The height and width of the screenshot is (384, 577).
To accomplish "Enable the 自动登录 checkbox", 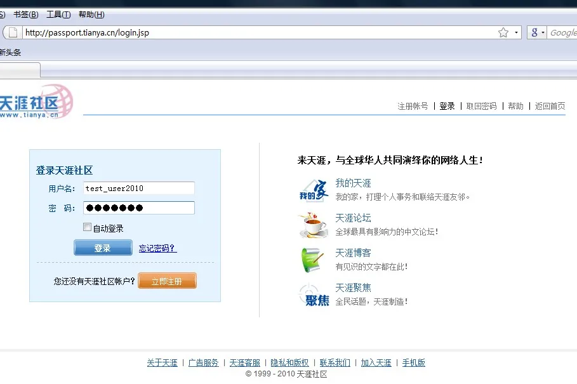I will click(87, 227).
